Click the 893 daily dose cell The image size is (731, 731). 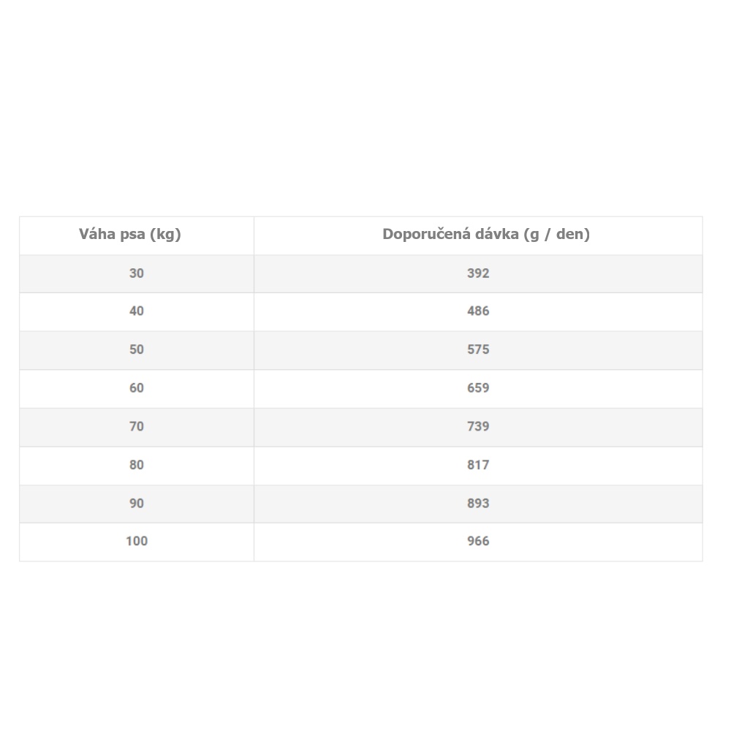click(478, 503)
